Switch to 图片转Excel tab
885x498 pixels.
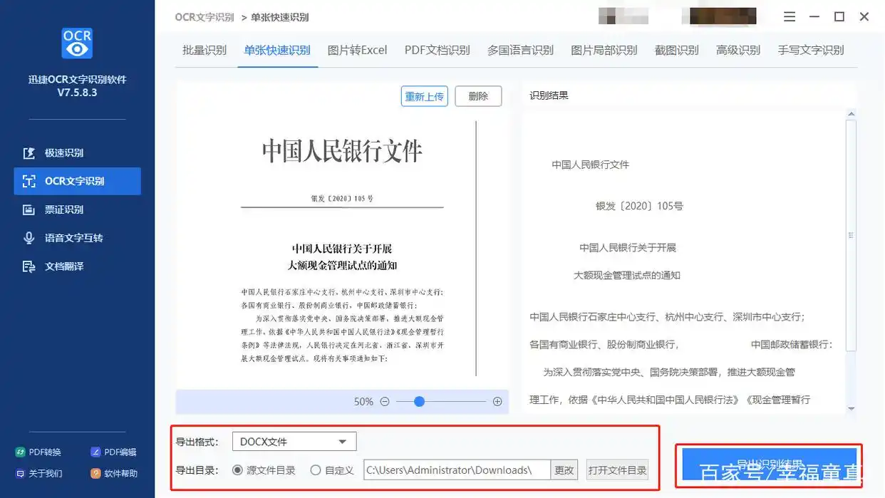(357, 50)
